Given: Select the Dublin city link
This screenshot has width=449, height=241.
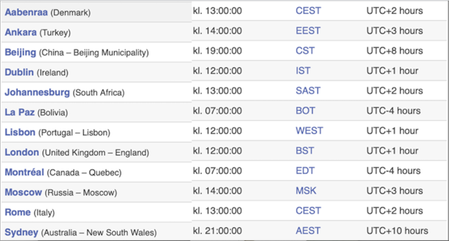Looking at the screenshot, I should click(19, 72).
